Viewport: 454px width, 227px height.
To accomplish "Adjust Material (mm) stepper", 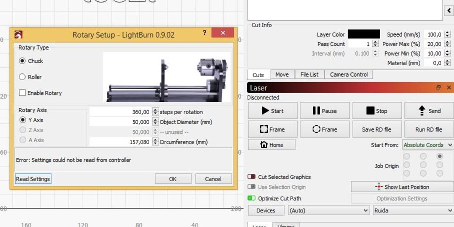I will pos(447,63).
